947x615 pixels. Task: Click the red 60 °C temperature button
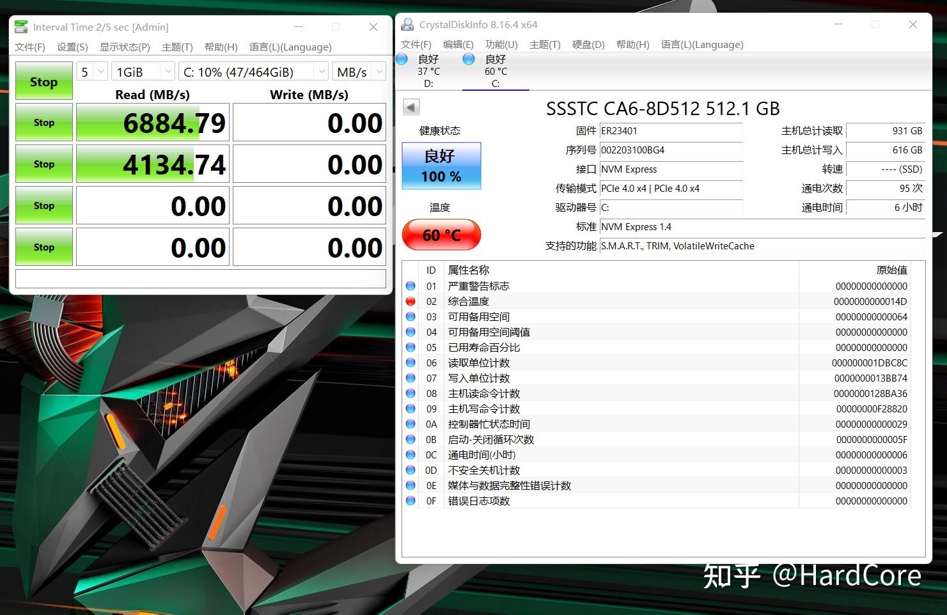(x=441, y=235)
